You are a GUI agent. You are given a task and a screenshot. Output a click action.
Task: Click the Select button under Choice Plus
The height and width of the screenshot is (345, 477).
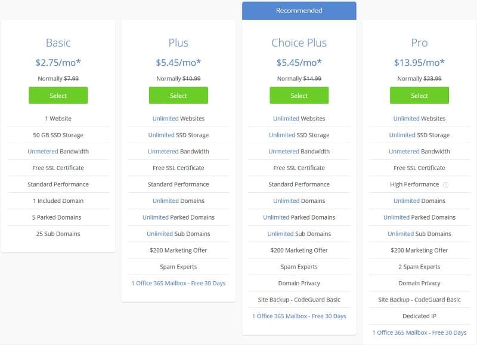[x=299, y=96]
